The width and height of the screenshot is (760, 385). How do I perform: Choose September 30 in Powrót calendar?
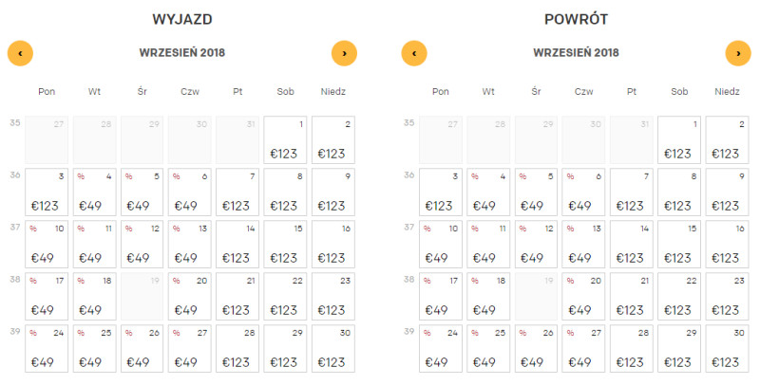click(x=727, y=349)
